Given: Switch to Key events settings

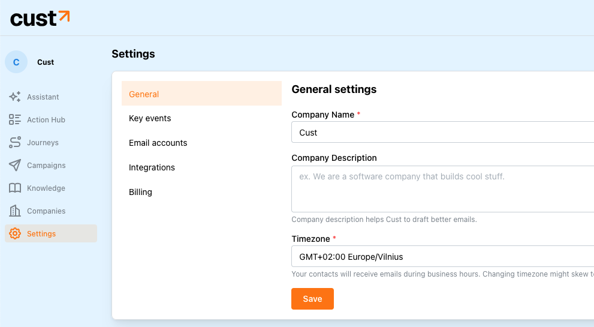Looking at the screenshot, I should (150, 118).
